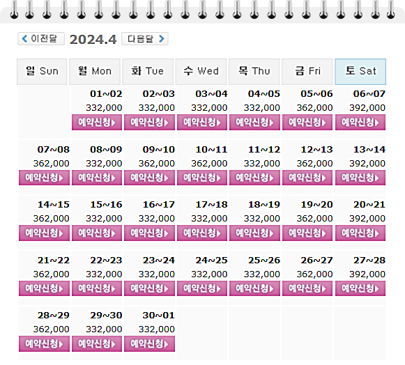
Task: Click date label 27~28
Action: coord(369,261)
